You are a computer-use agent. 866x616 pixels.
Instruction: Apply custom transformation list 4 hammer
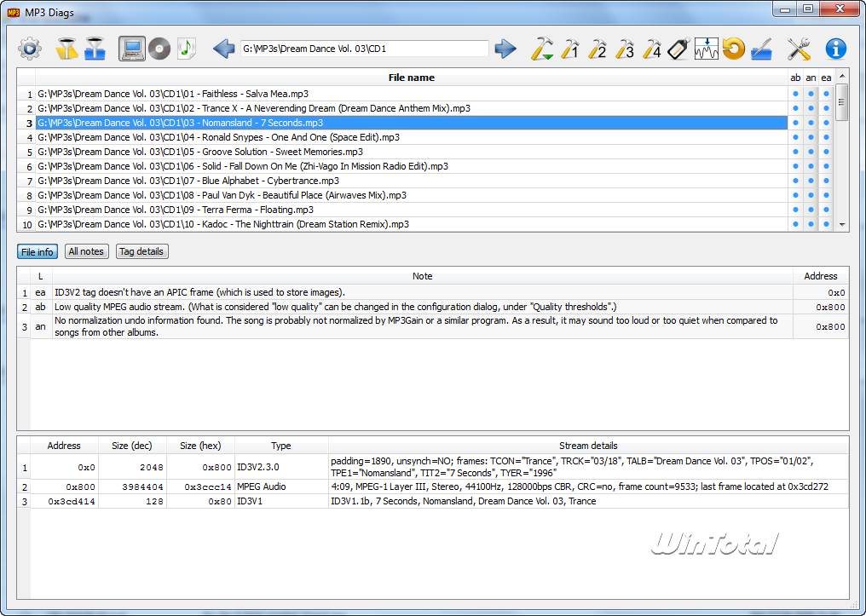[652, 49]
